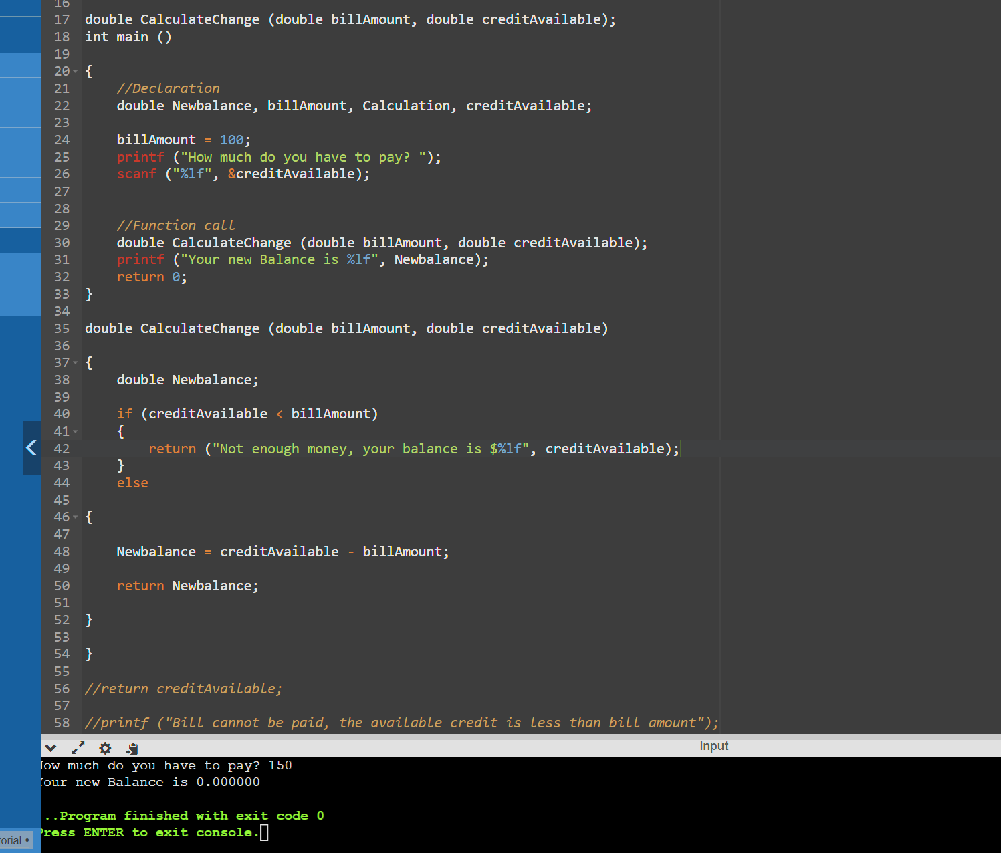Select line number 42 in the gutter
Image resolution: width=1001 pixels, height=853 pixels.
point(62,448)
